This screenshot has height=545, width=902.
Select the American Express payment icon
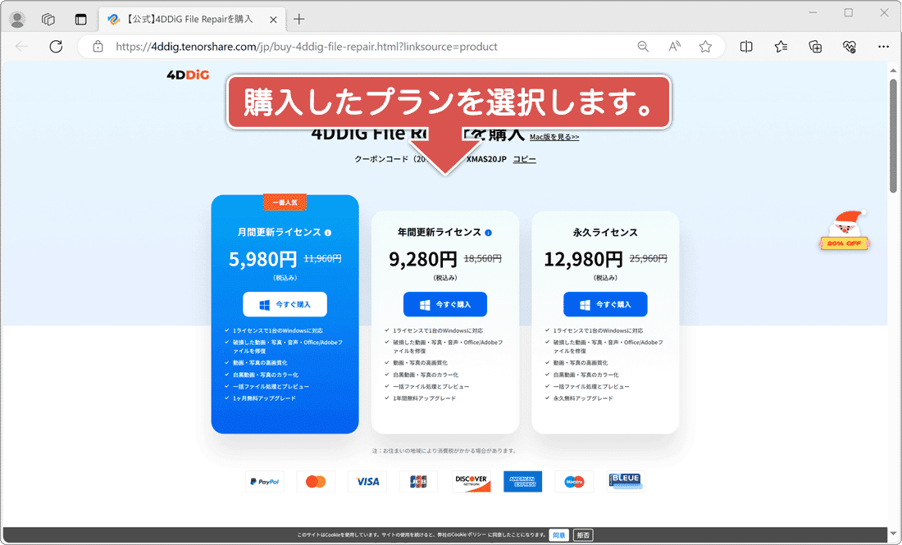522,481
